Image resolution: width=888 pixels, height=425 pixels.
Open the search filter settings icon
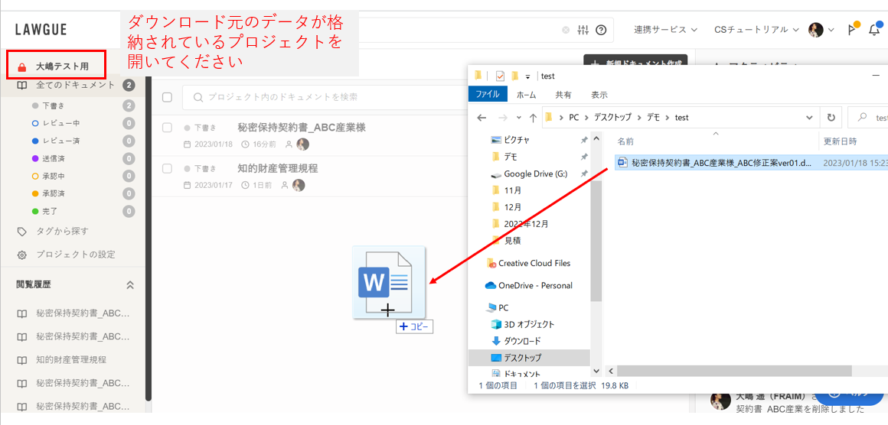(583, 30)
